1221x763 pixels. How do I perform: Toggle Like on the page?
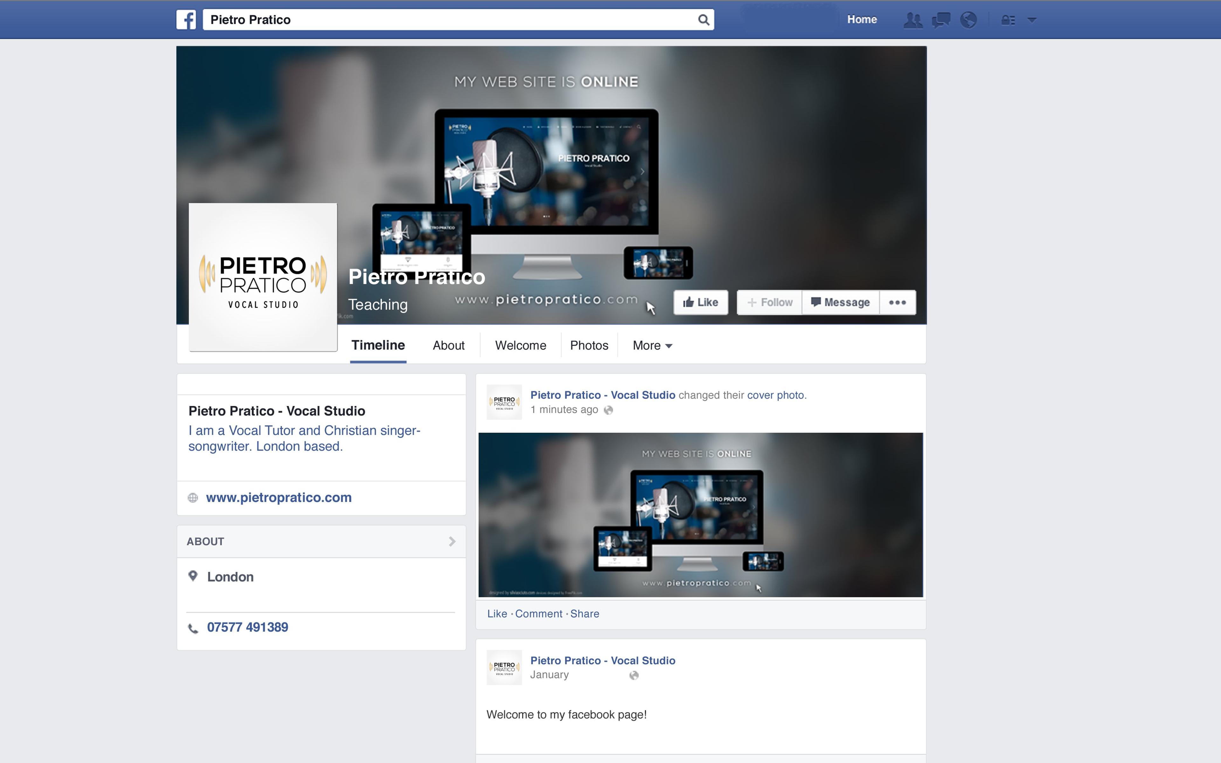coord(701,302)
